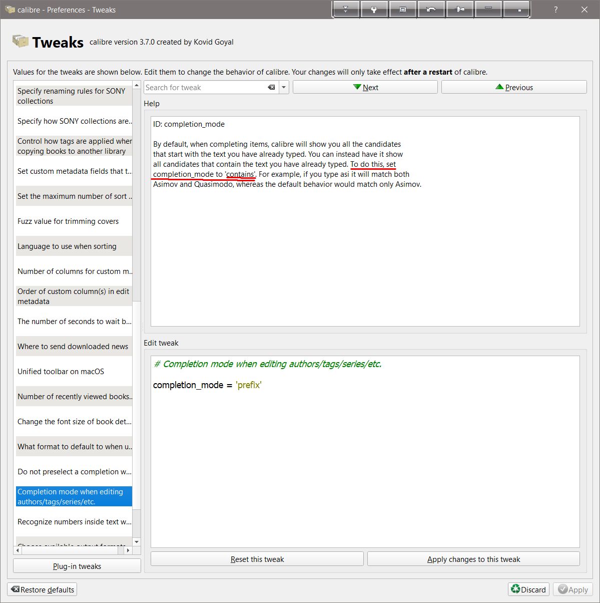Click the horizontal dash icon in title bar toolbar
The image size is (600, 603).
click(488, 10)
